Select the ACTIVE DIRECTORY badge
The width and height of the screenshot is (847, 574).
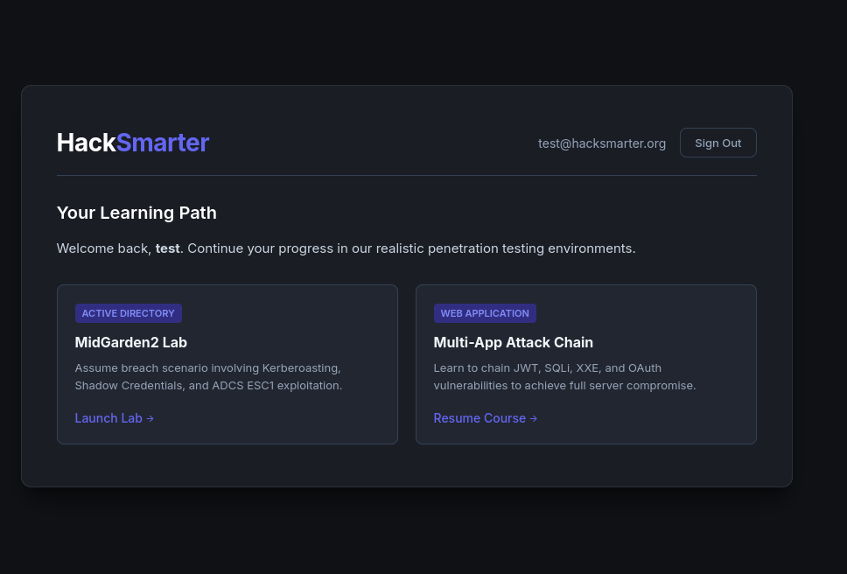pyautogui.click(x=129, y=313)
